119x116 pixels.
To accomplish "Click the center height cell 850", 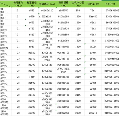I will point(78,10).
